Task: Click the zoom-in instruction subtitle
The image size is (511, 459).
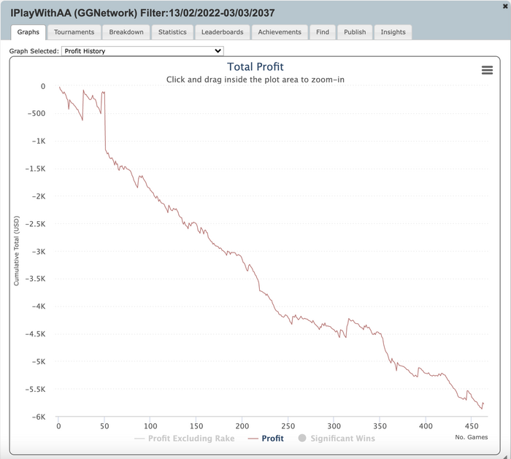Action: click(x=255, y=80)
